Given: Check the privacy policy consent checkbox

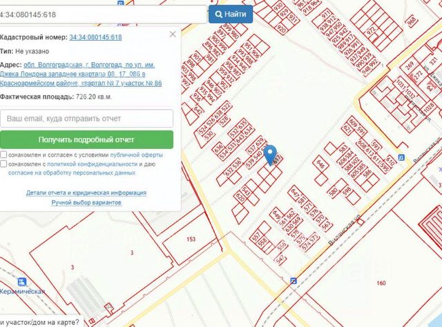Looking at the screenshot, I should click(3, 163).
